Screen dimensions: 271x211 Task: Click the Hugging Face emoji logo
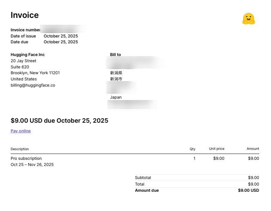[248, 19]
